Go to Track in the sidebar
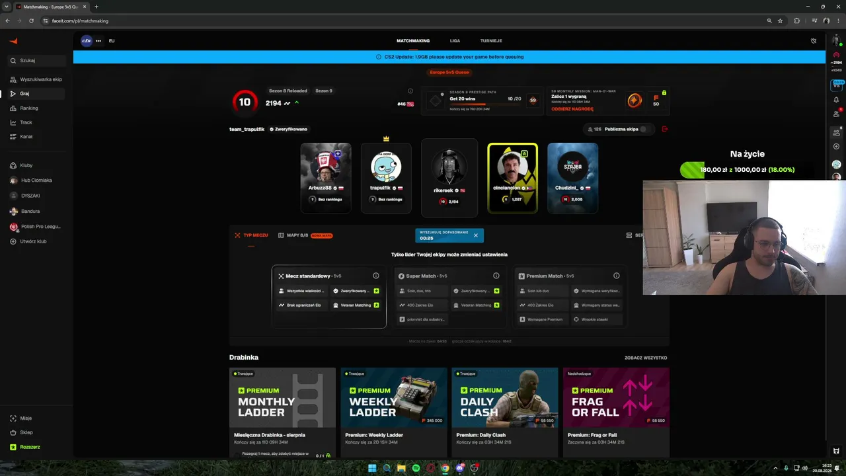This screenshot has width=846, height=476. 27,122
